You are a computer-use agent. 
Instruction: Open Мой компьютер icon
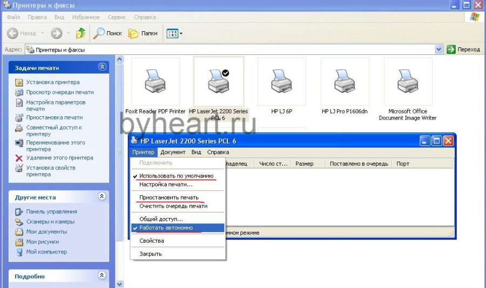tap(19, 252)
